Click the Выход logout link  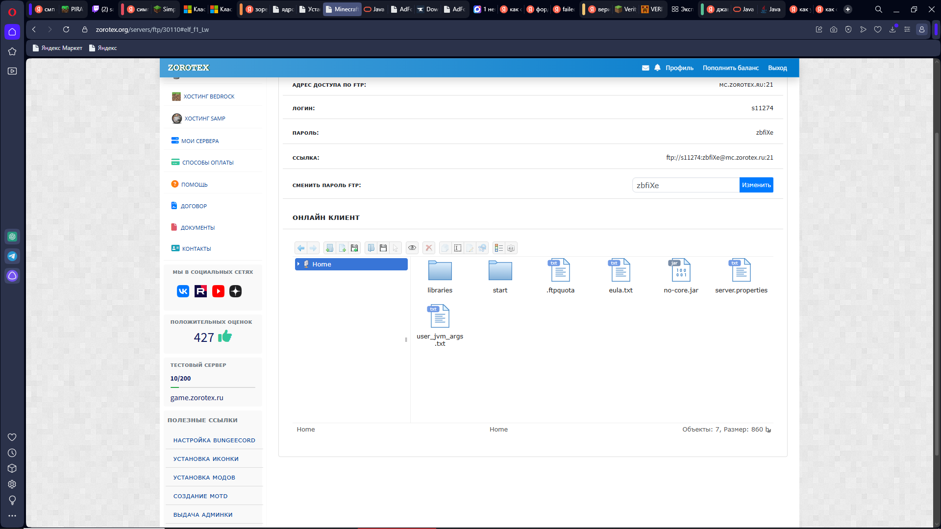[x=777, y=68]
